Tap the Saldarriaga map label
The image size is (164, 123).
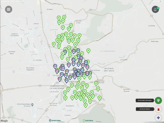point(154,41)
